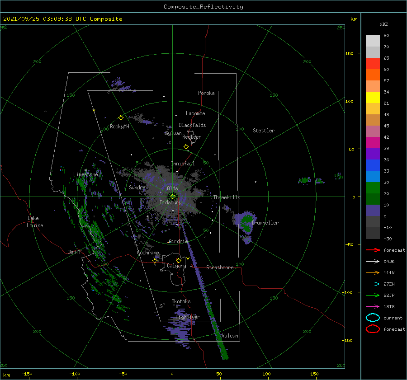Click the Banff label
Screen dimensions: 407x380
(x=75, y=252)
